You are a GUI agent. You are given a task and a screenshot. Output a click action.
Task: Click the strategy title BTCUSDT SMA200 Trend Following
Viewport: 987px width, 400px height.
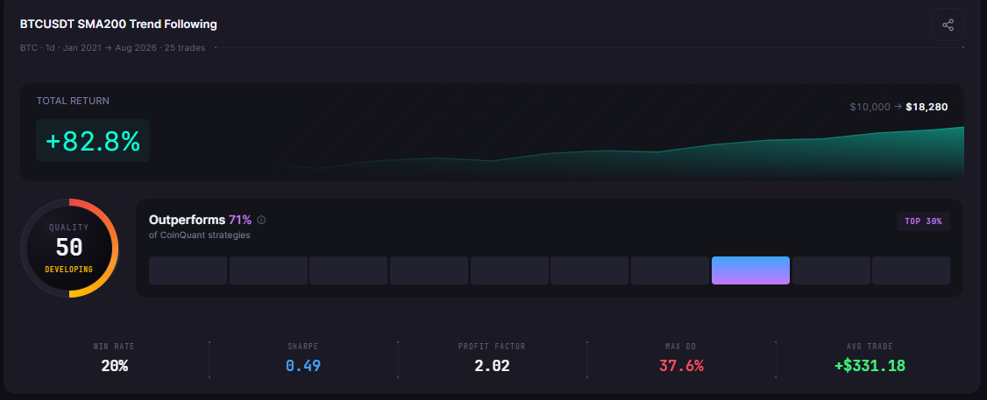click(x=118, y=25)
